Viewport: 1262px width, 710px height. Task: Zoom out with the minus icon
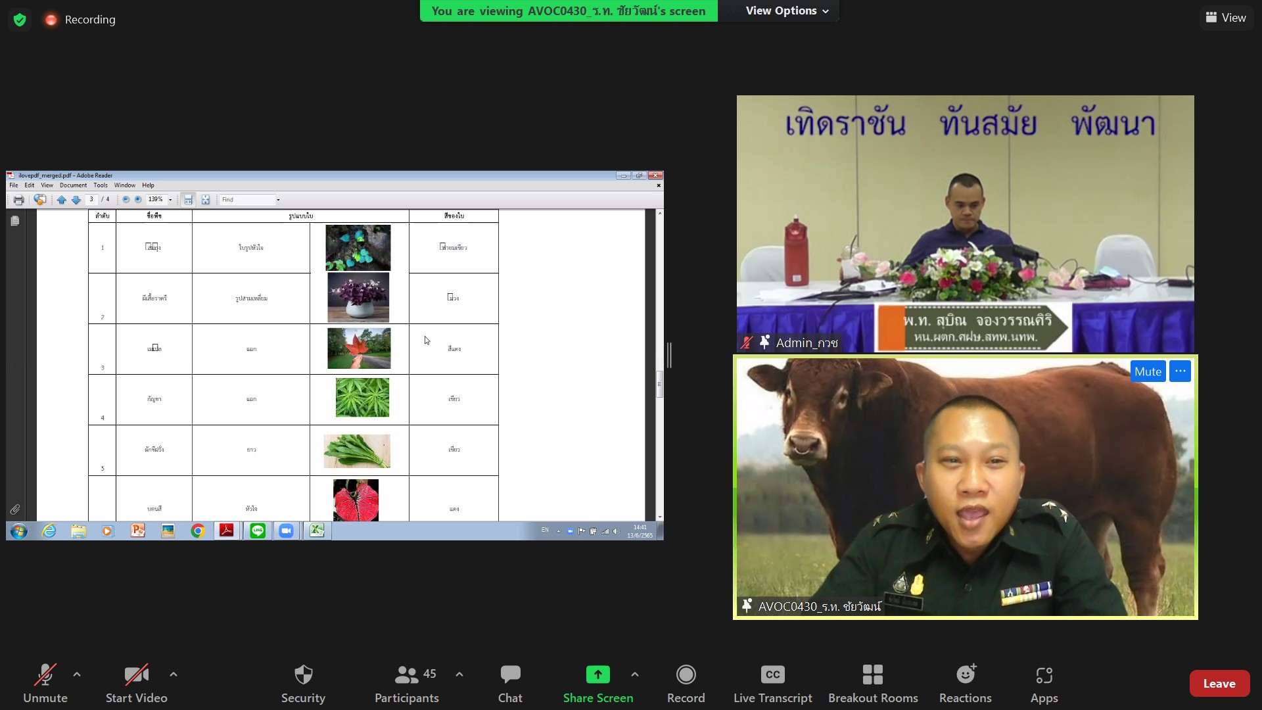(126, 199)
